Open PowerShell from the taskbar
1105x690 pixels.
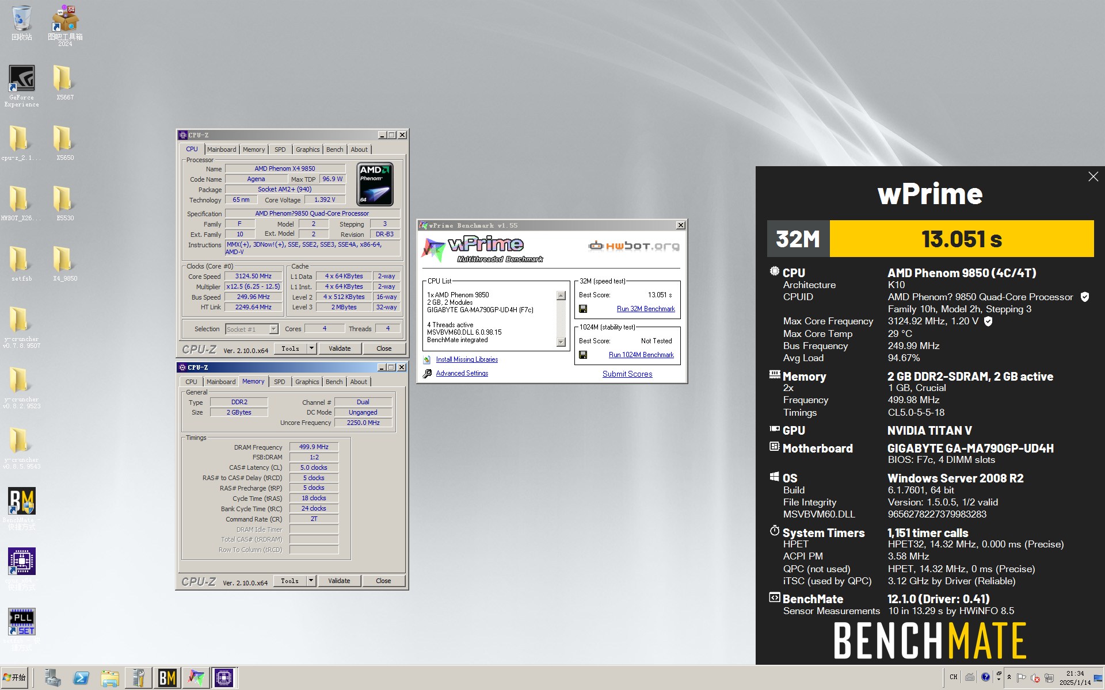[x=81, y=678]
